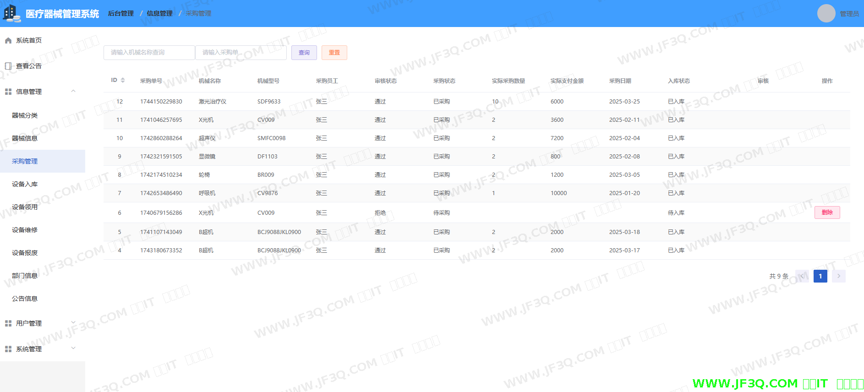Expand the 用户管理 submenu arrow
The height and width of the screenshot is (392, 864).
point(73,323)
